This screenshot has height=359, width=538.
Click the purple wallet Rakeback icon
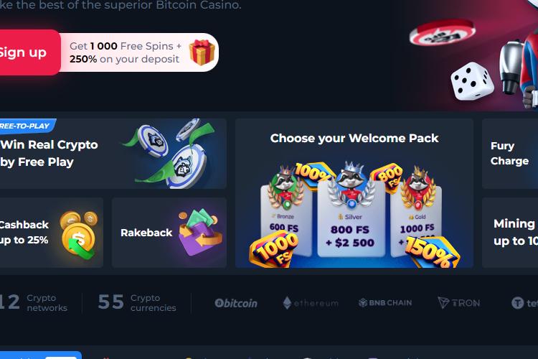pos(200,232)
